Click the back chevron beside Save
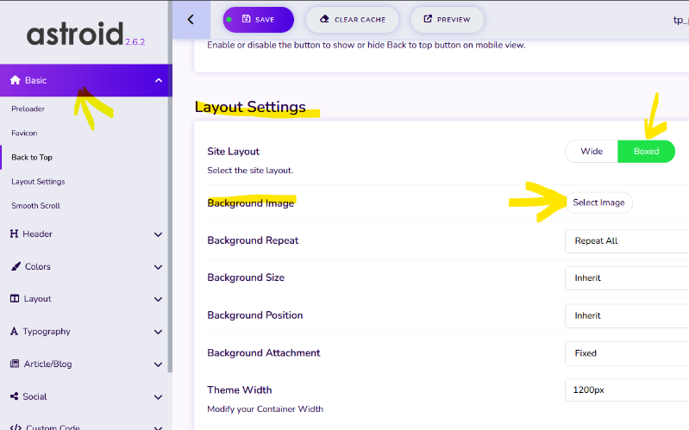The image size is (689, 430). 191,19
